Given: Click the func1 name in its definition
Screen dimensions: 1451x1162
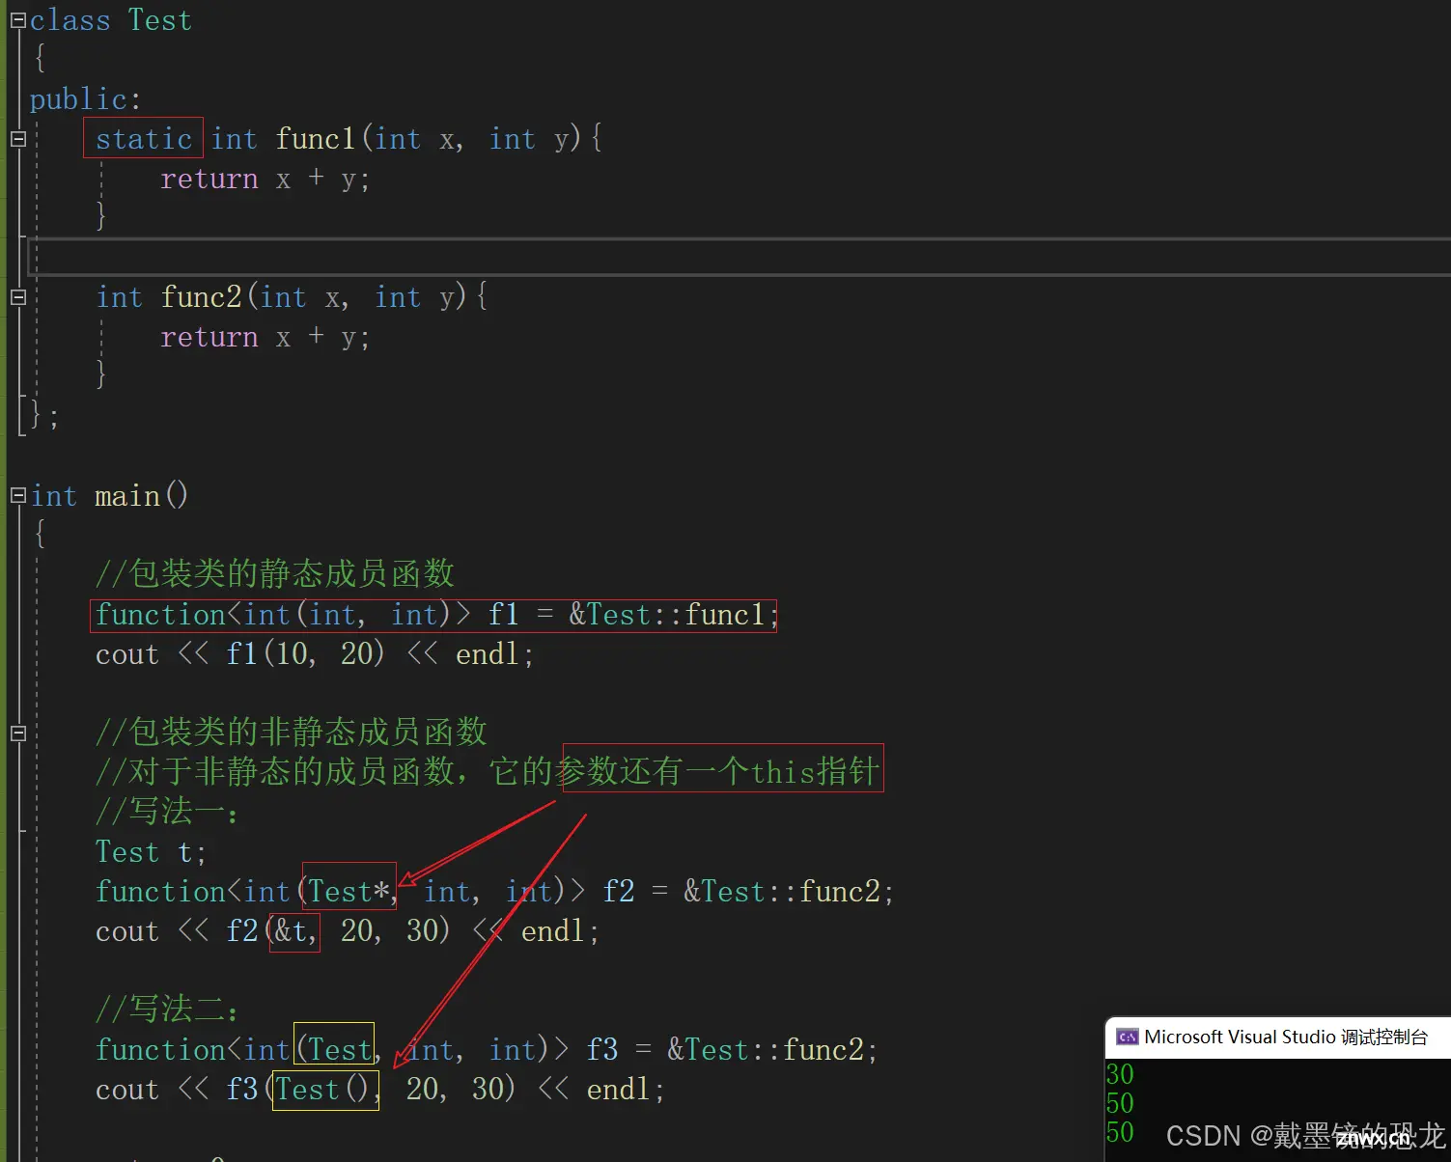Looking at the screenshot, I should 316,139.
